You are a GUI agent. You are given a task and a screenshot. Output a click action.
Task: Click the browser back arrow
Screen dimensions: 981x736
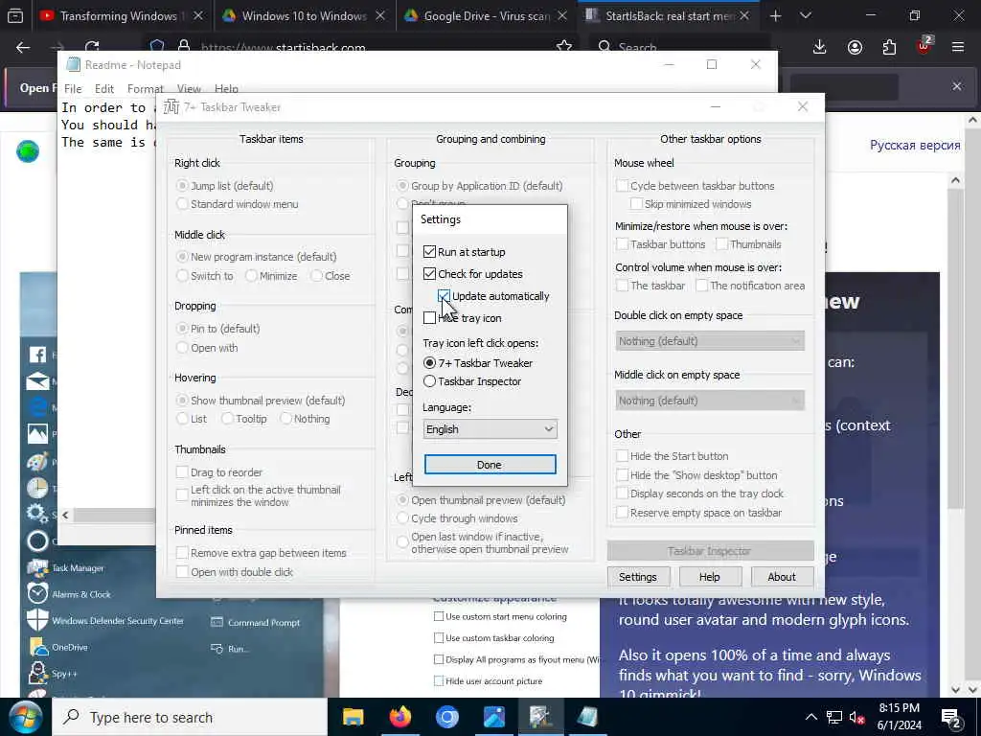click(x=23, y=47)
